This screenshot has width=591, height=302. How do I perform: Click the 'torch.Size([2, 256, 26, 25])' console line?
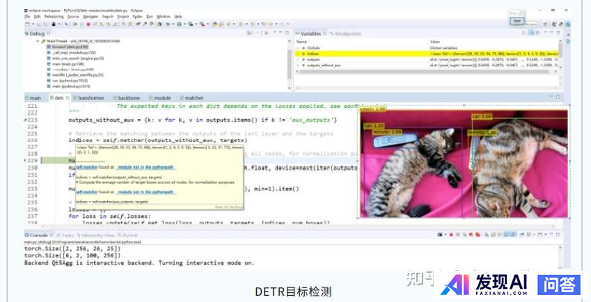click(x=72, y=249)
